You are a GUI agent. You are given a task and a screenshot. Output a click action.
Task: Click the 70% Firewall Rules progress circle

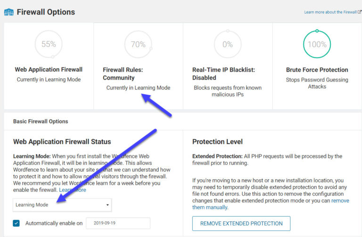click(x=138, y=44)
